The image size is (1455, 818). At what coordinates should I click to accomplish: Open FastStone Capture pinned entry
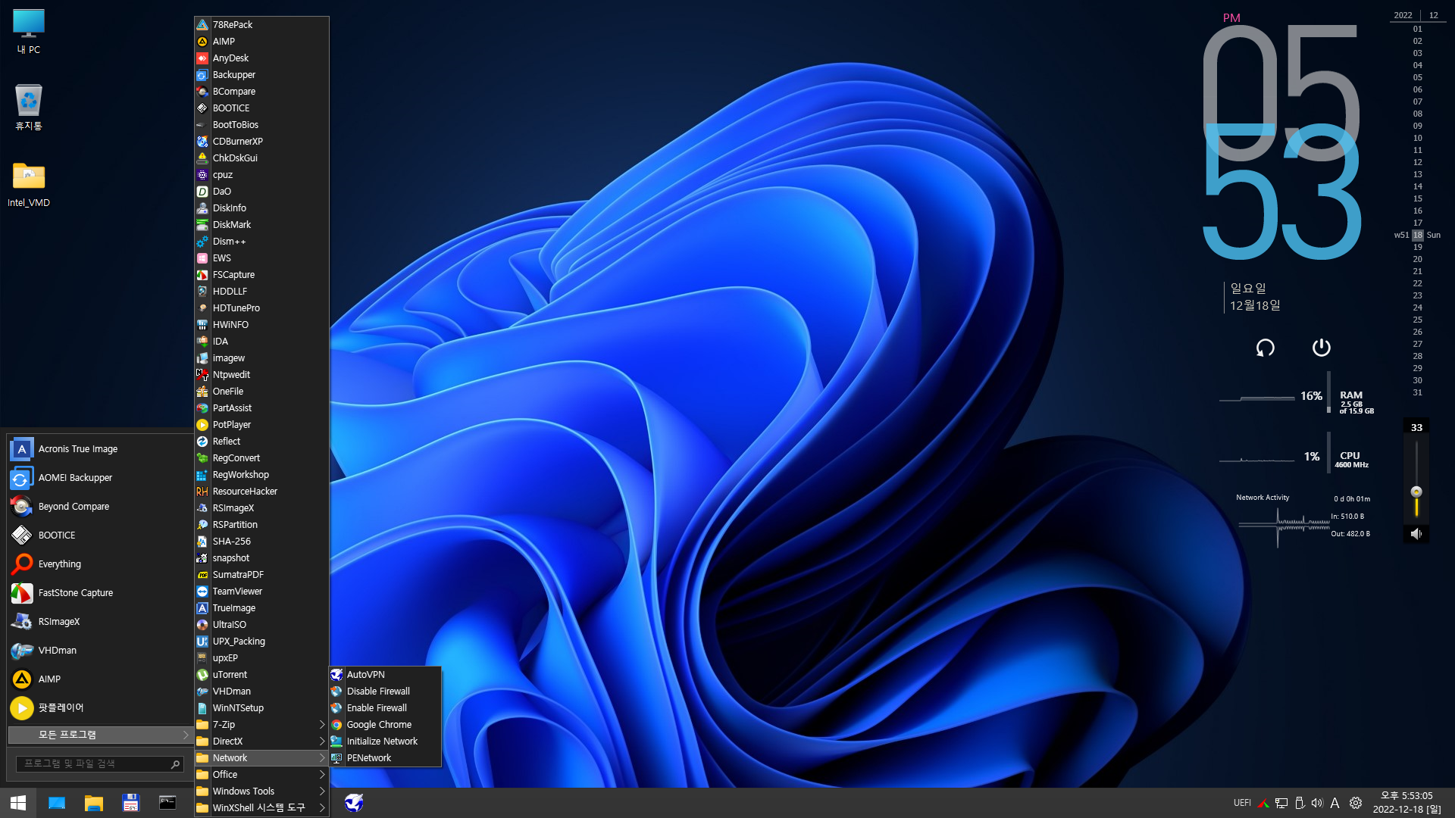[x=99, y=593]
